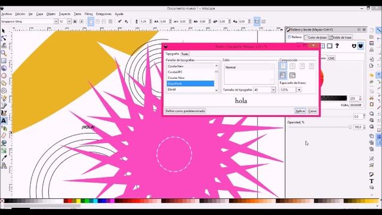Screen dimensions: 382x215
Task: Increase the Opacidad stepper value
Action: 364,126
